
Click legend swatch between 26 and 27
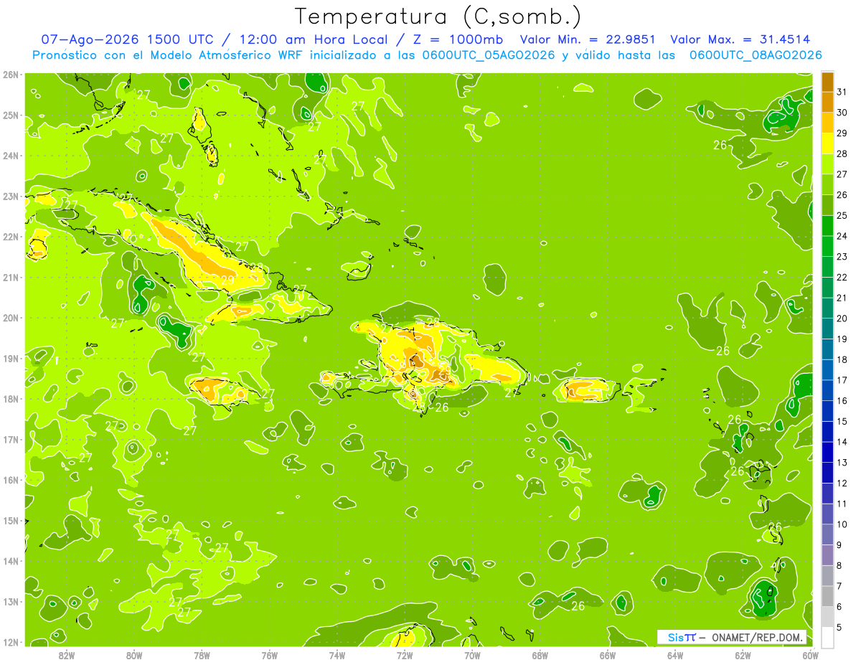point(827,184)
